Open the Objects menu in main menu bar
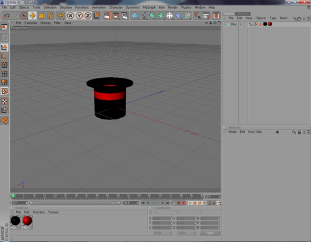 (24, 7)
